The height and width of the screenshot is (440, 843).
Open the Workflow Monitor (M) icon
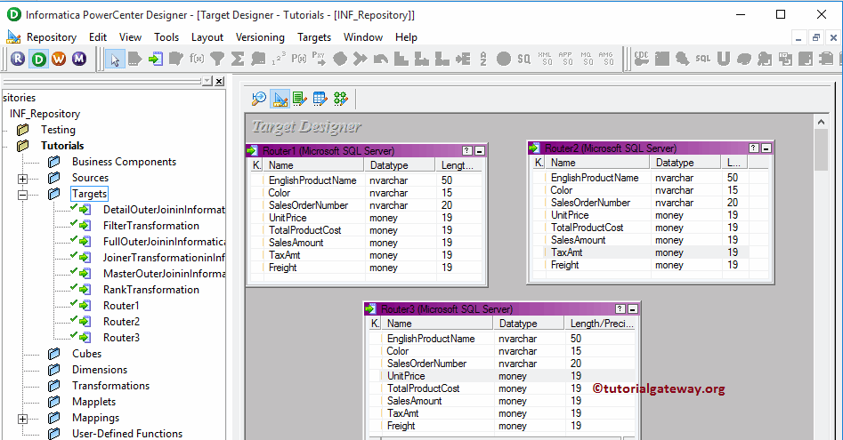pyautogui.click(x=79, y=59)
